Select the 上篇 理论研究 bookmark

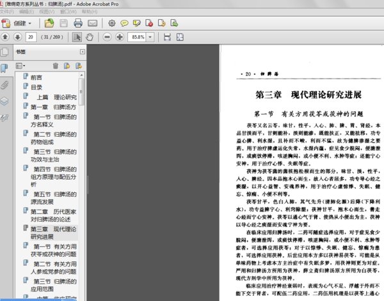(57, 97)
